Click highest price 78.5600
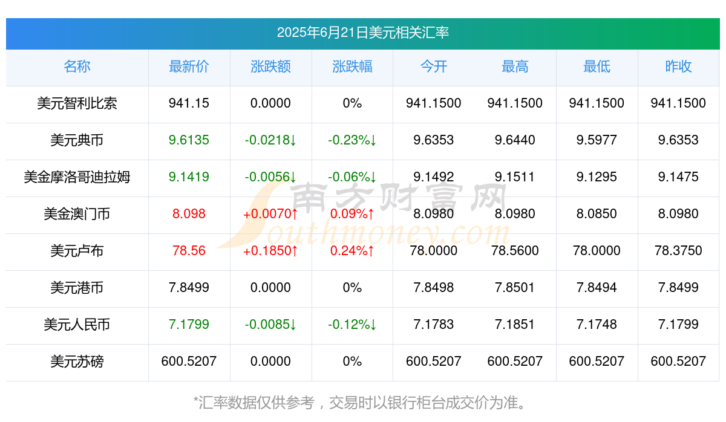 coord(515,251)
